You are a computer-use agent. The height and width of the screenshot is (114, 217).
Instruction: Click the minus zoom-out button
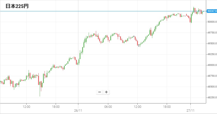[99, 92]
